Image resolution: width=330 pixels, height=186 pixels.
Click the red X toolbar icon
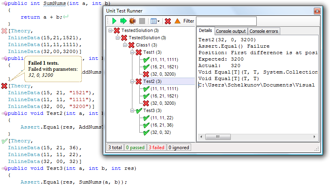(x=168, y=21)
